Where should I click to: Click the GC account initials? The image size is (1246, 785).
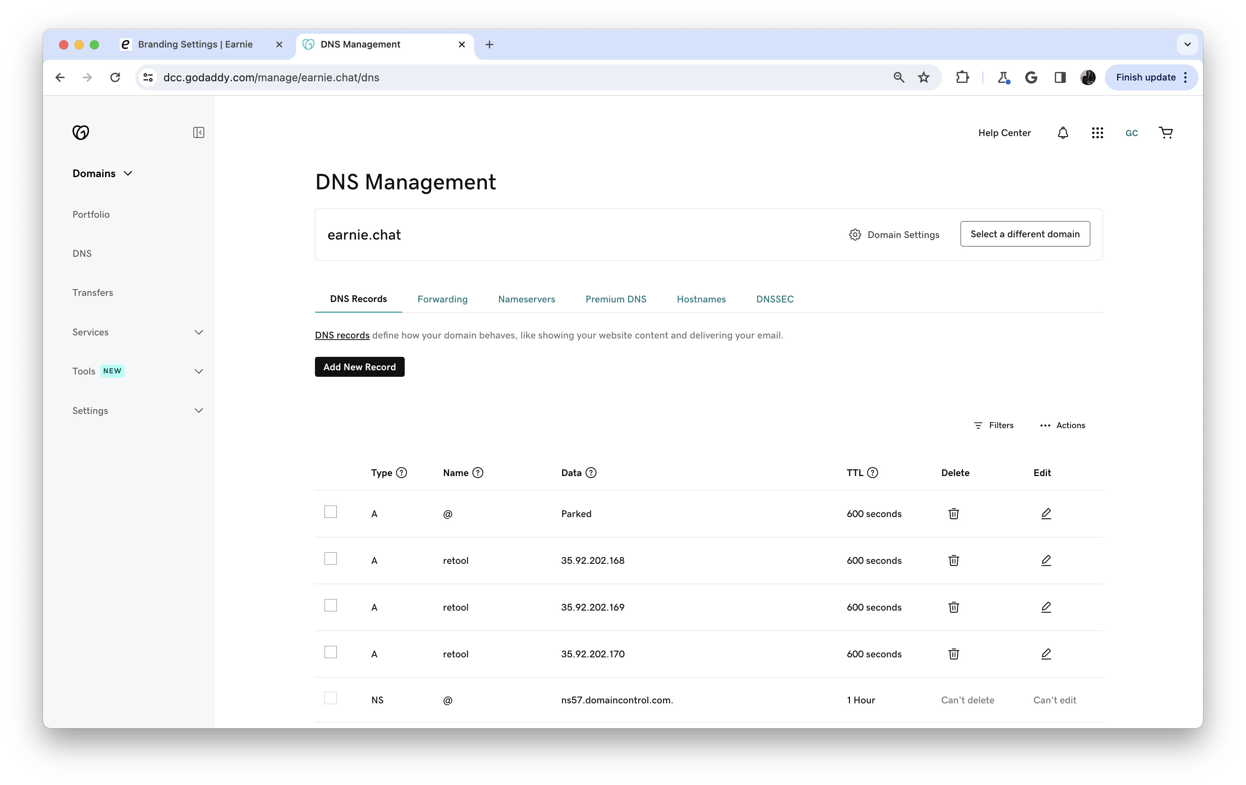click(1132, 133)
